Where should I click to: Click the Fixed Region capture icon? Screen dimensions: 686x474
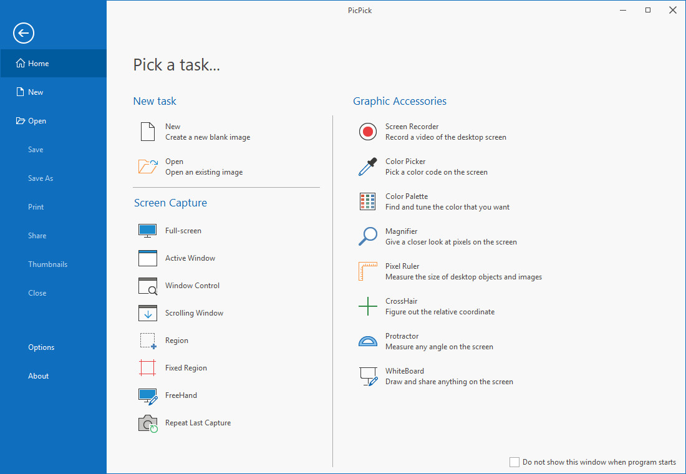(x=148, y=368)
